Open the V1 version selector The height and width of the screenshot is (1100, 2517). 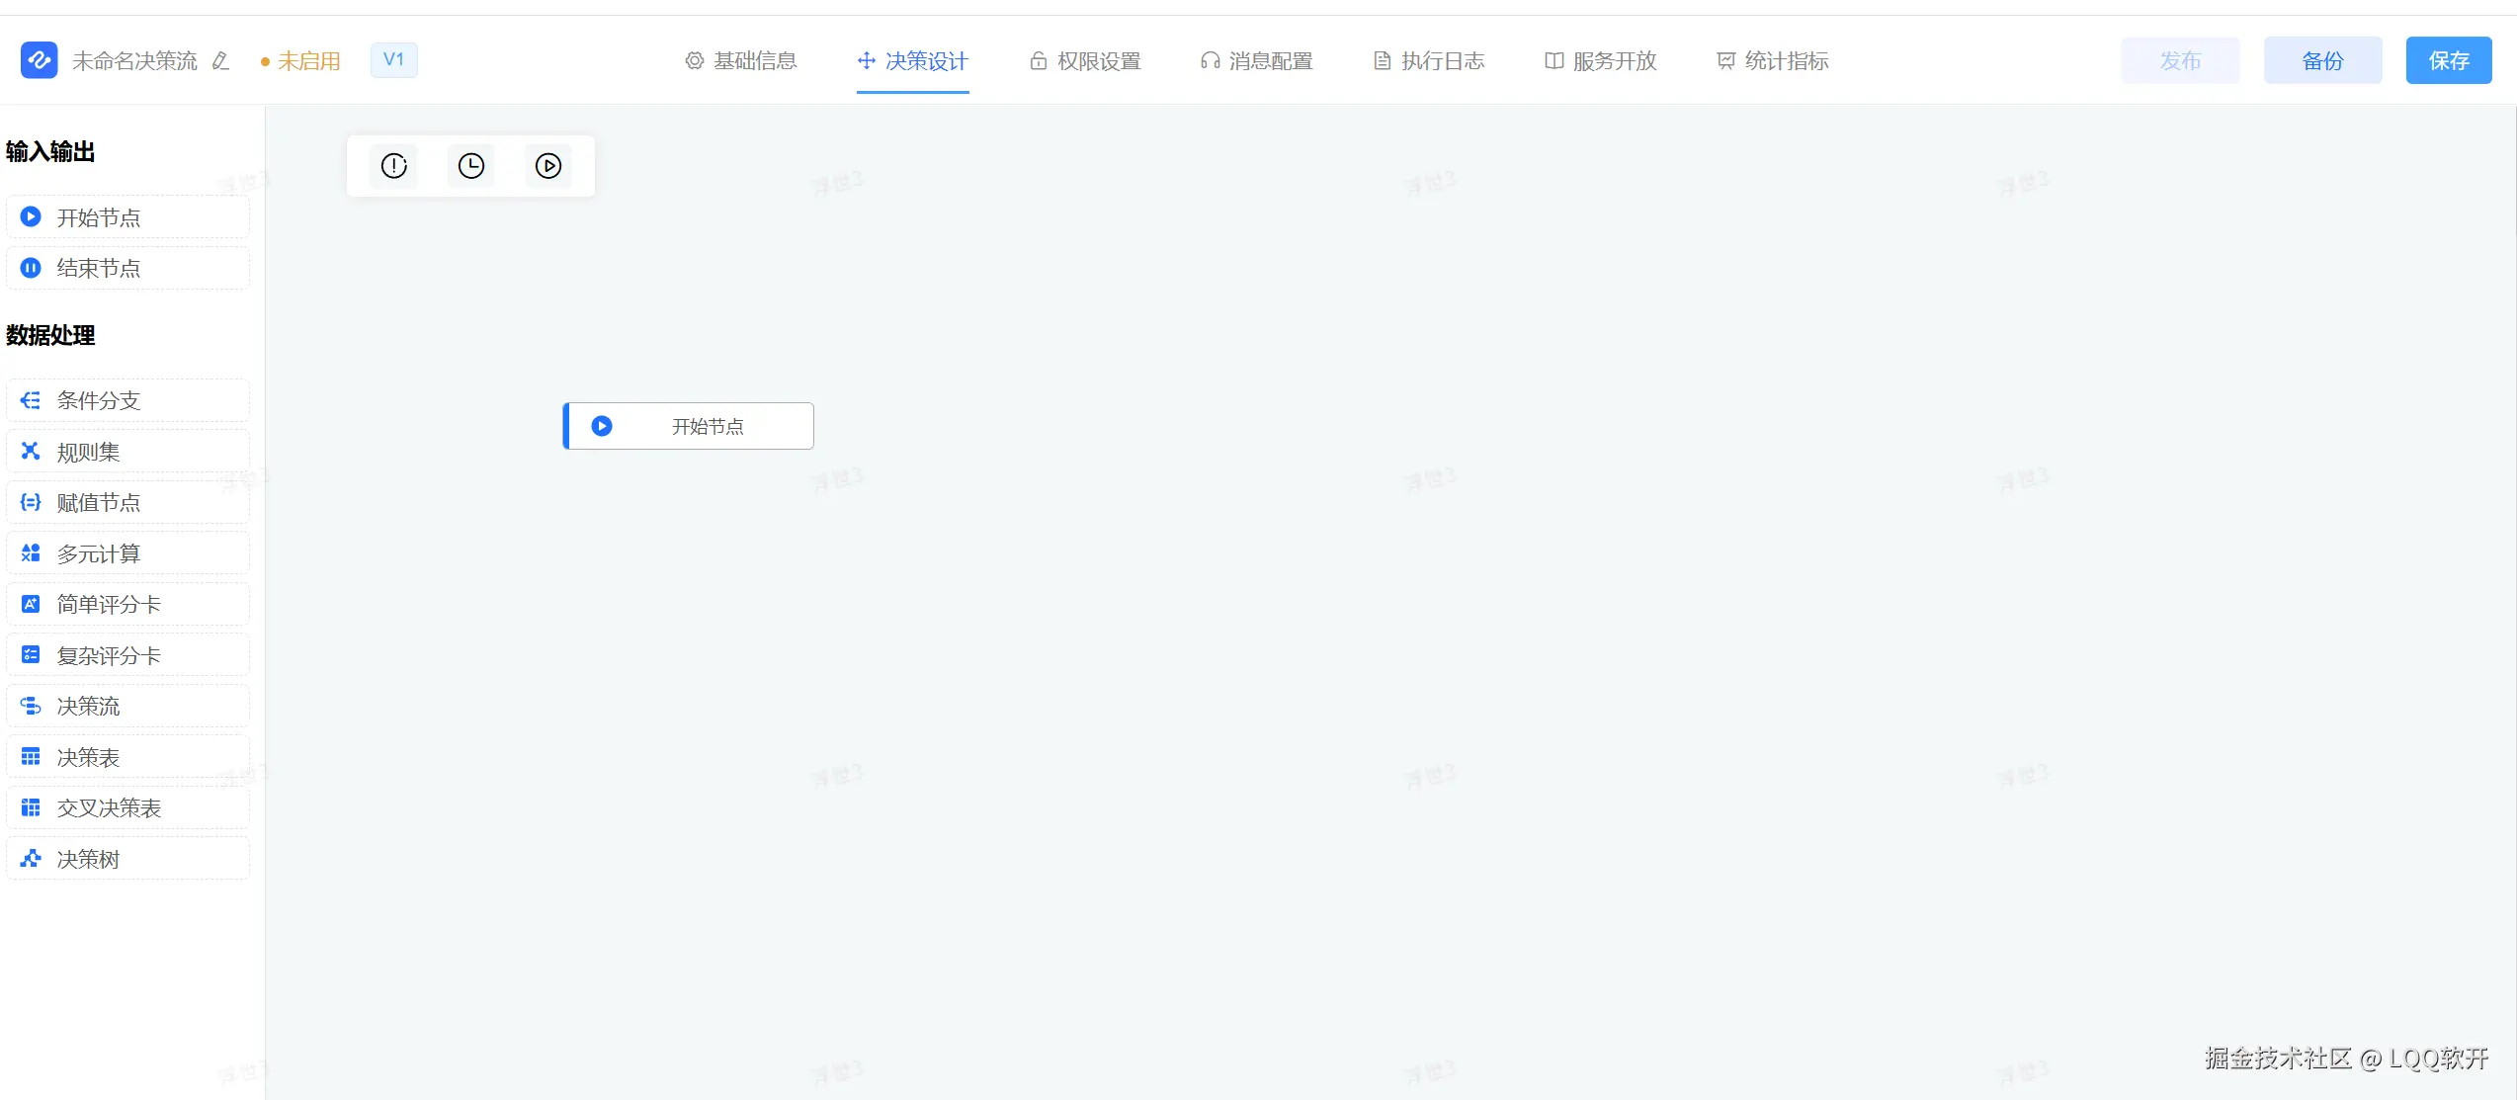[393, 60]
